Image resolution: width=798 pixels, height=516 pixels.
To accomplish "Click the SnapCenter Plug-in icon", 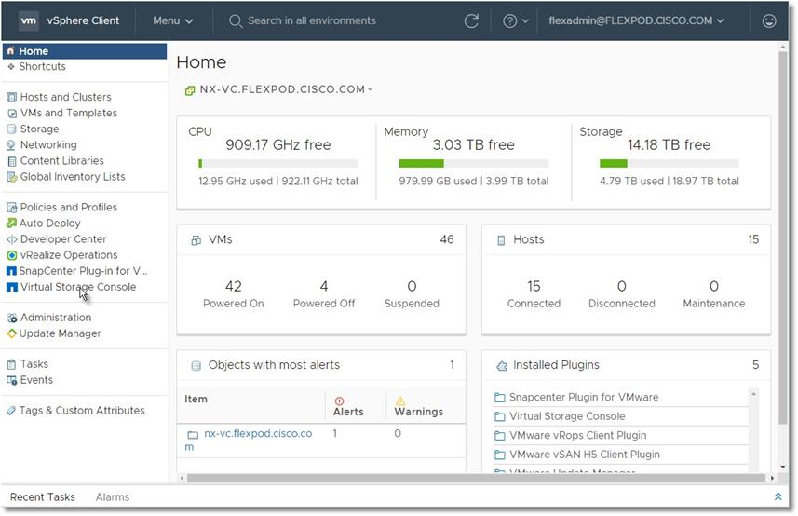I will pos(11,271).
